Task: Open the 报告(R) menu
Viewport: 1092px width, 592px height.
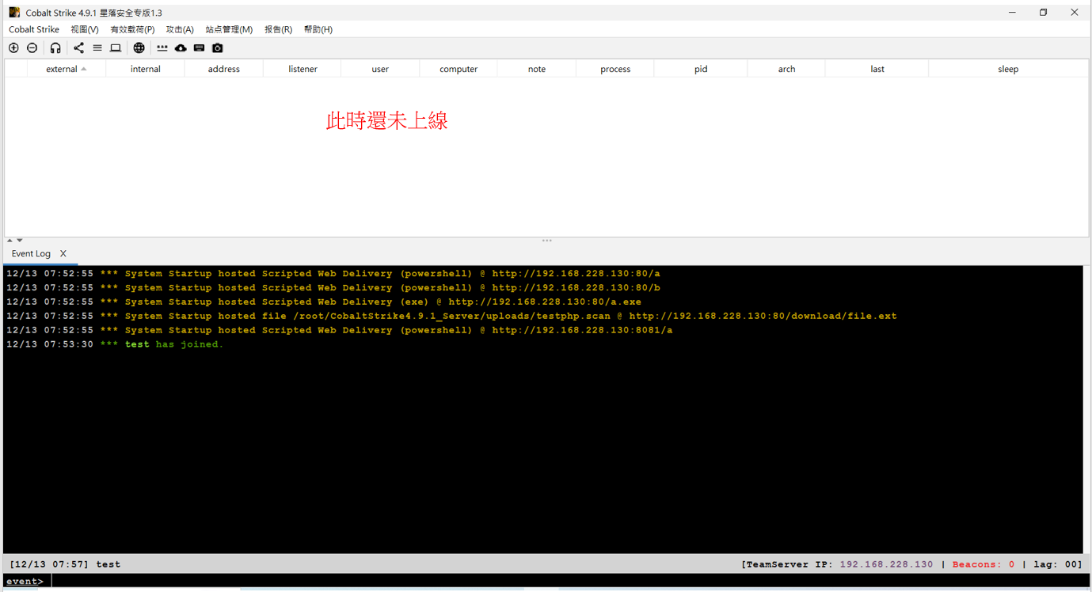Action: 278,29
